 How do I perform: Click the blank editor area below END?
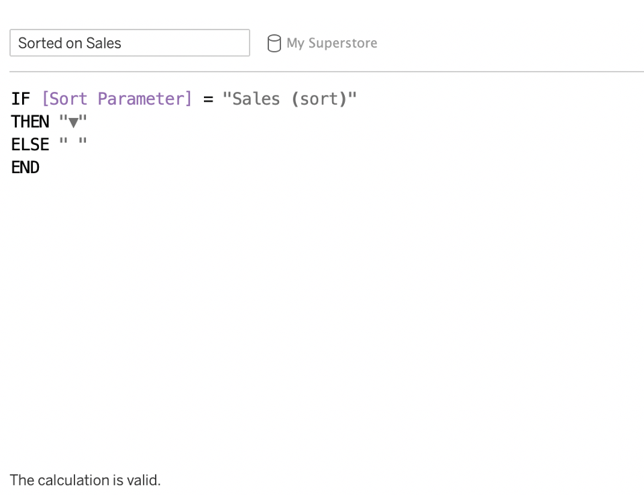pos(322,312)
